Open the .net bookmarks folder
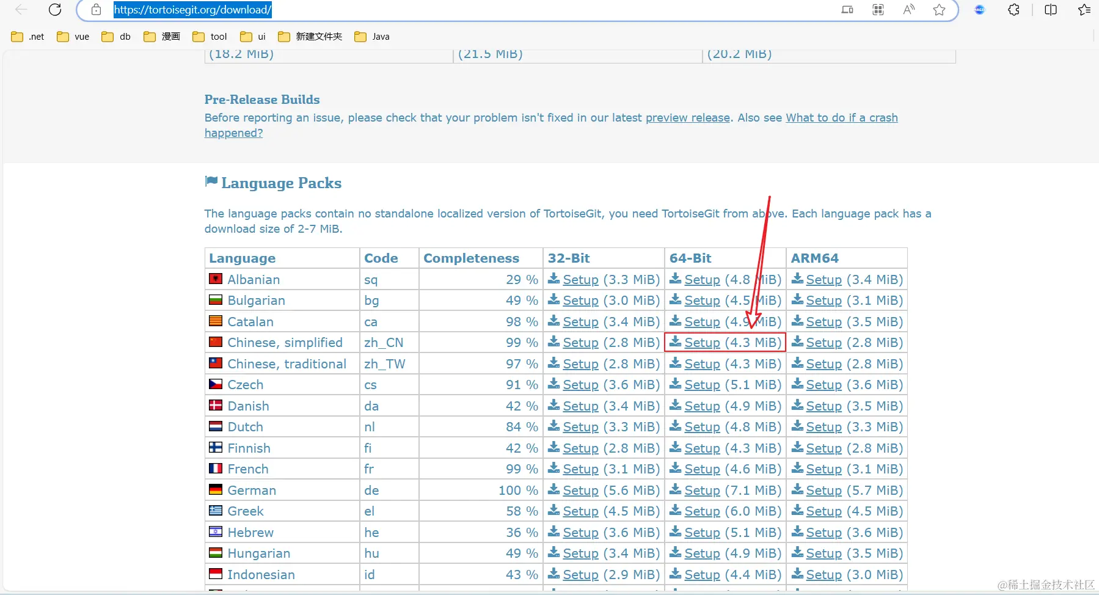This screenshot has width=1099, height=595. point(27,37)
